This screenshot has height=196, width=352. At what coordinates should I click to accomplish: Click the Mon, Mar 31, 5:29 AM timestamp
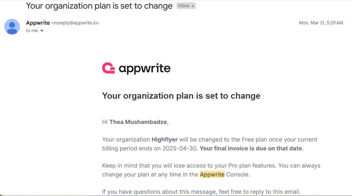click(321, 23)
